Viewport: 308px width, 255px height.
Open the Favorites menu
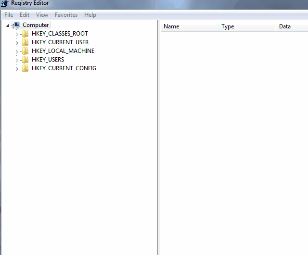pos(66,15)
